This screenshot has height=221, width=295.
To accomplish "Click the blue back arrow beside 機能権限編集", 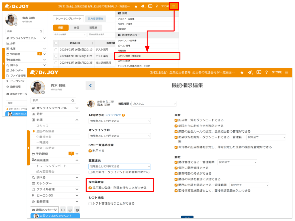I will (90, 85).
